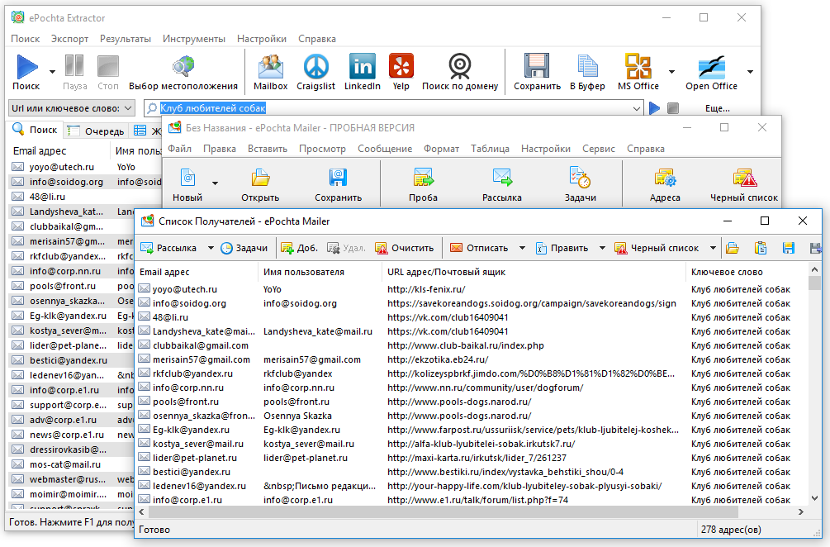Expand the arrow next to Новый in Mailer
Viewport: 830px width, 547px height.
click(215, 183)
